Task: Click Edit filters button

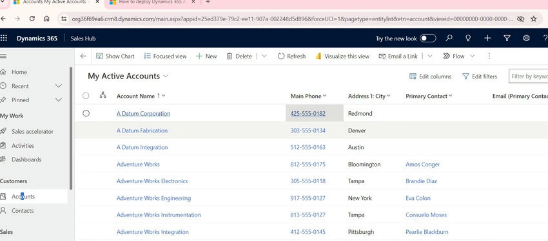Action: (x=480, y=76)
